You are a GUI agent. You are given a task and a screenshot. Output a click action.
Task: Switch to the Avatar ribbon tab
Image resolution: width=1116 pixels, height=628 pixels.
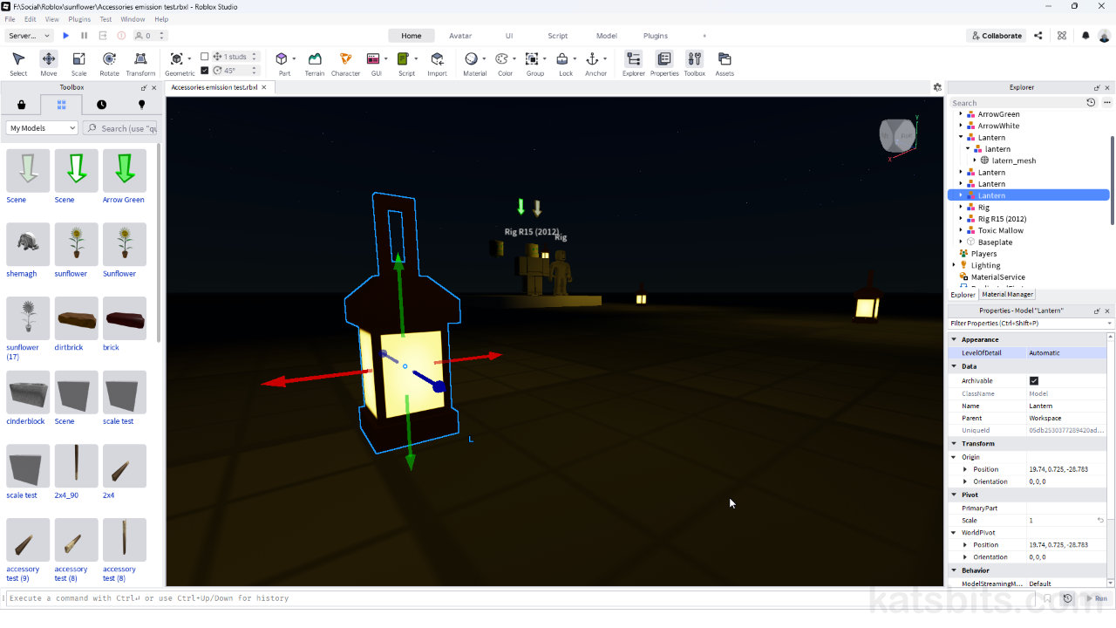click(460, 36)
